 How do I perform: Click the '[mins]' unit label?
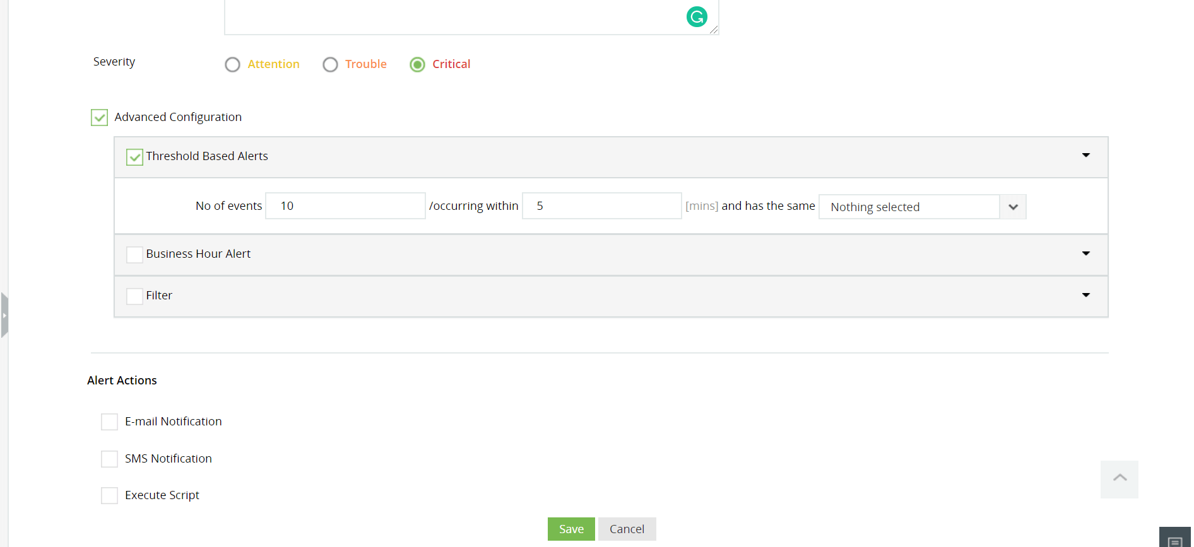coord(702,206)
